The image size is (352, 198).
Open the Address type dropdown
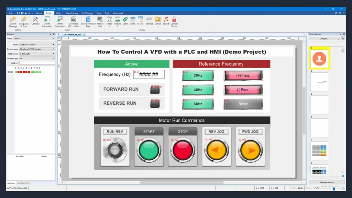click(x=53, y=58)
